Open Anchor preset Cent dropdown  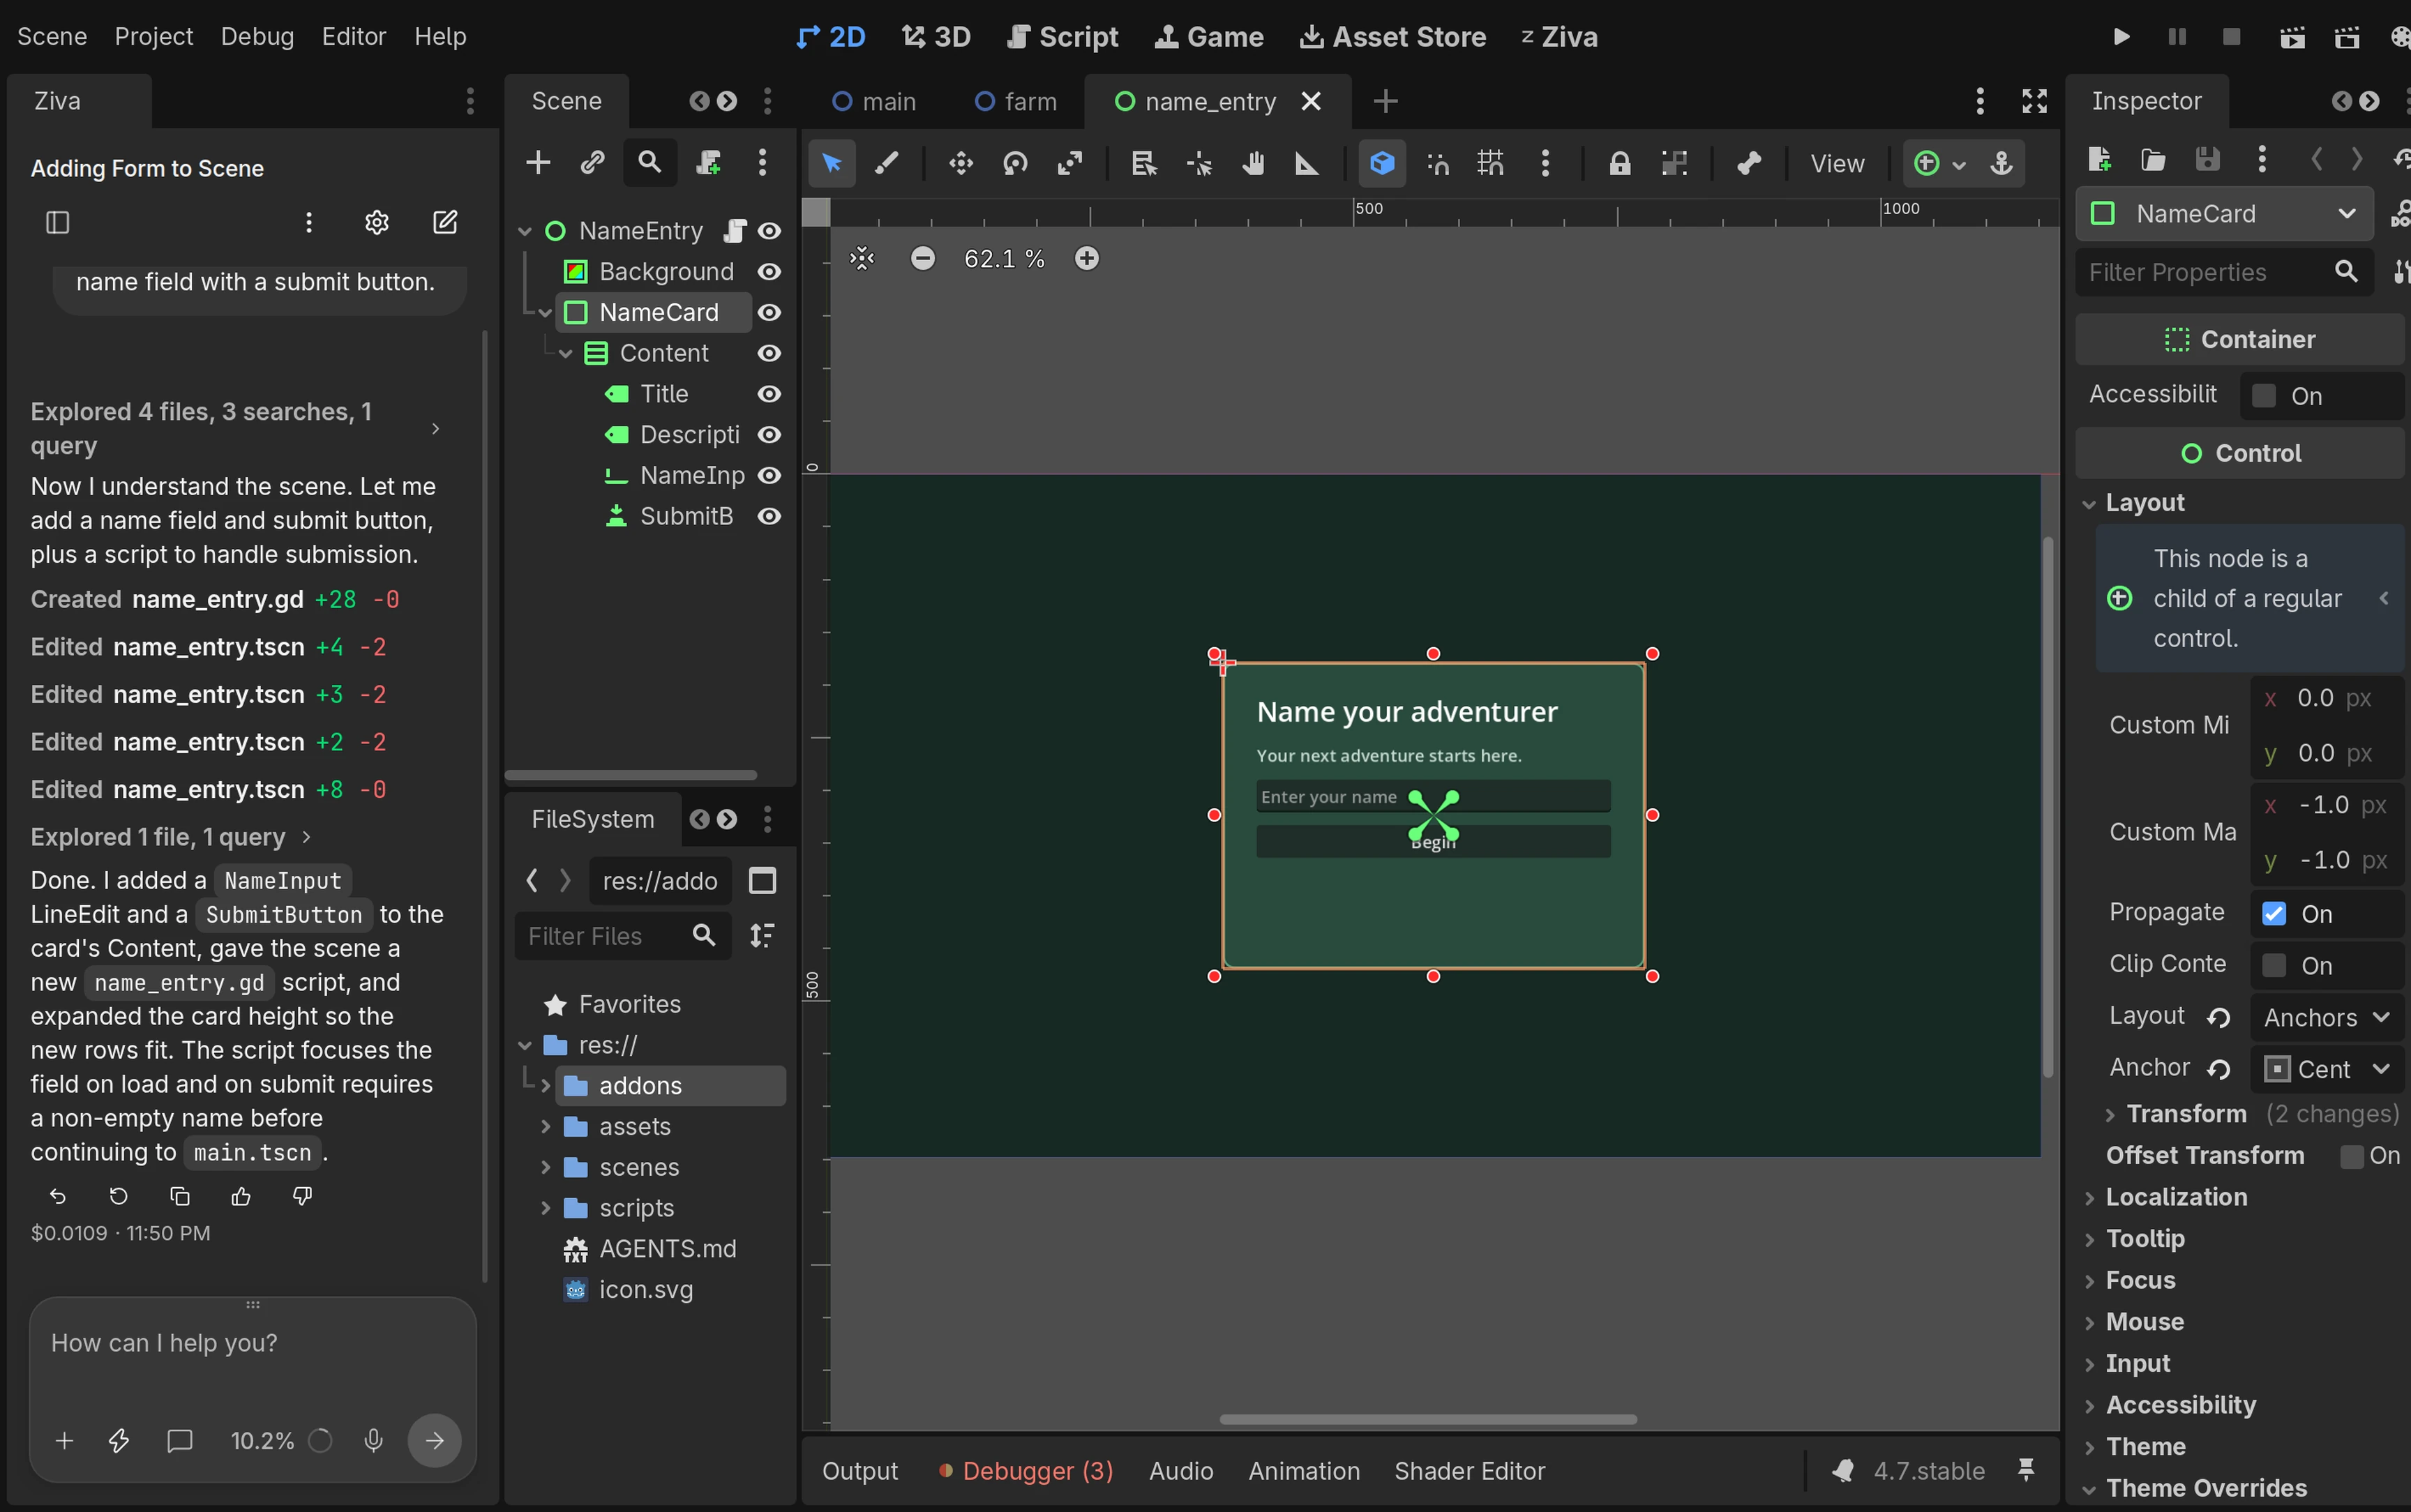[2326, 1069]
